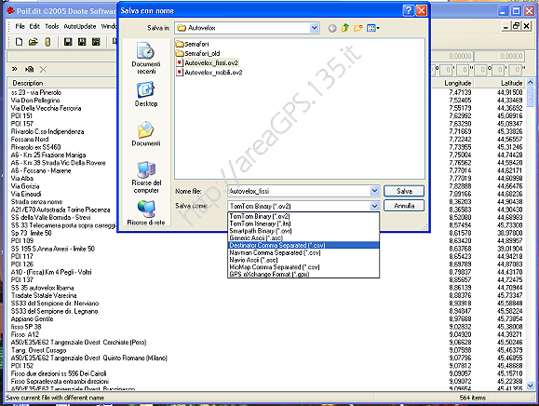Click the Nome file text field
539x406 pixels.
(x=299, y=191)
